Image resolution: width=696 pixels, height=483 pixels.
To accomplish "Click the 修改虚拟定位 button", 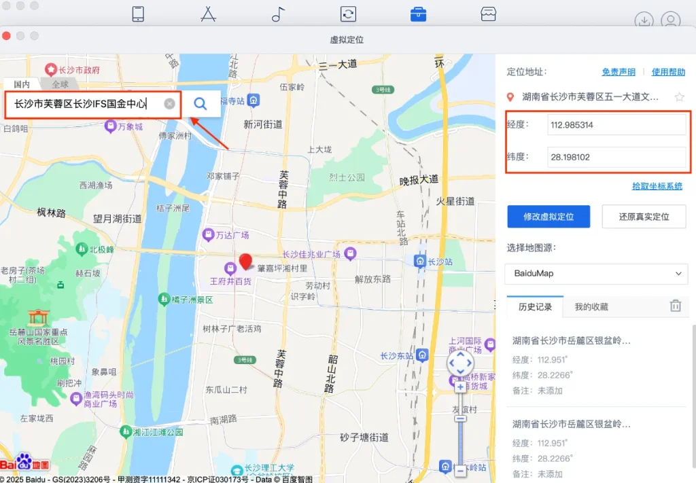I will click(x=549, y=217).
